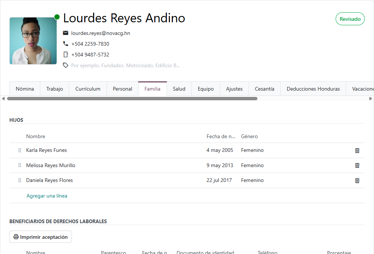374x254 pixels.
Task: Sort by the Género column header
Action: 249,136
